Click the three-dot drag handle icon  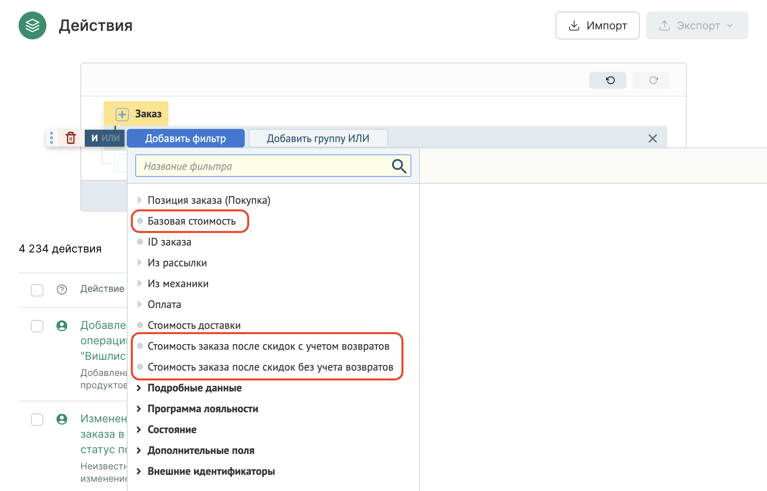click(x=51, y=138)
